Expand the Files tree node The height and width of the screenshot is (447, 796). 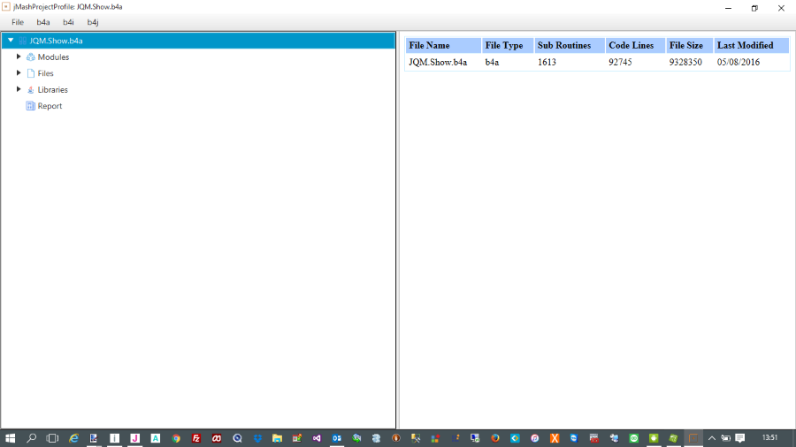coord(19,73)
